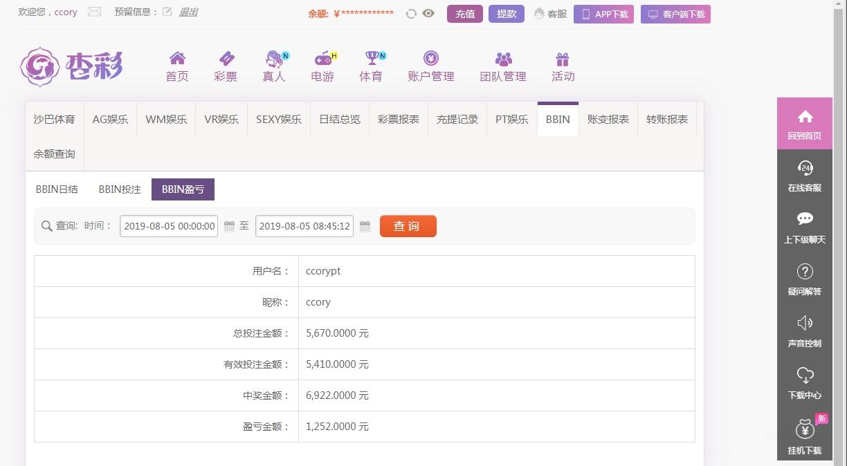This screenshot has height=466, width=847.
Task: Click the 充值 recharge button
Action: click(465, 14)
